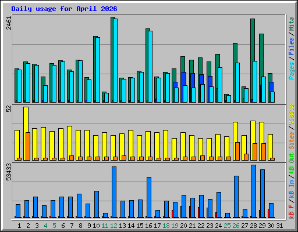Click the 'Daily usage for April 2026' title

pyautogui.click(x=64, y=9)
